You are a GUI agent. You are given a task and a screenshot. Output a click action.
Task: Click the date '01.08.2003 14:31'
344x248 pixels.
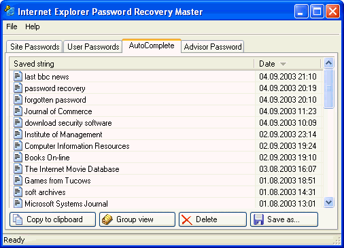pos(288,192)
